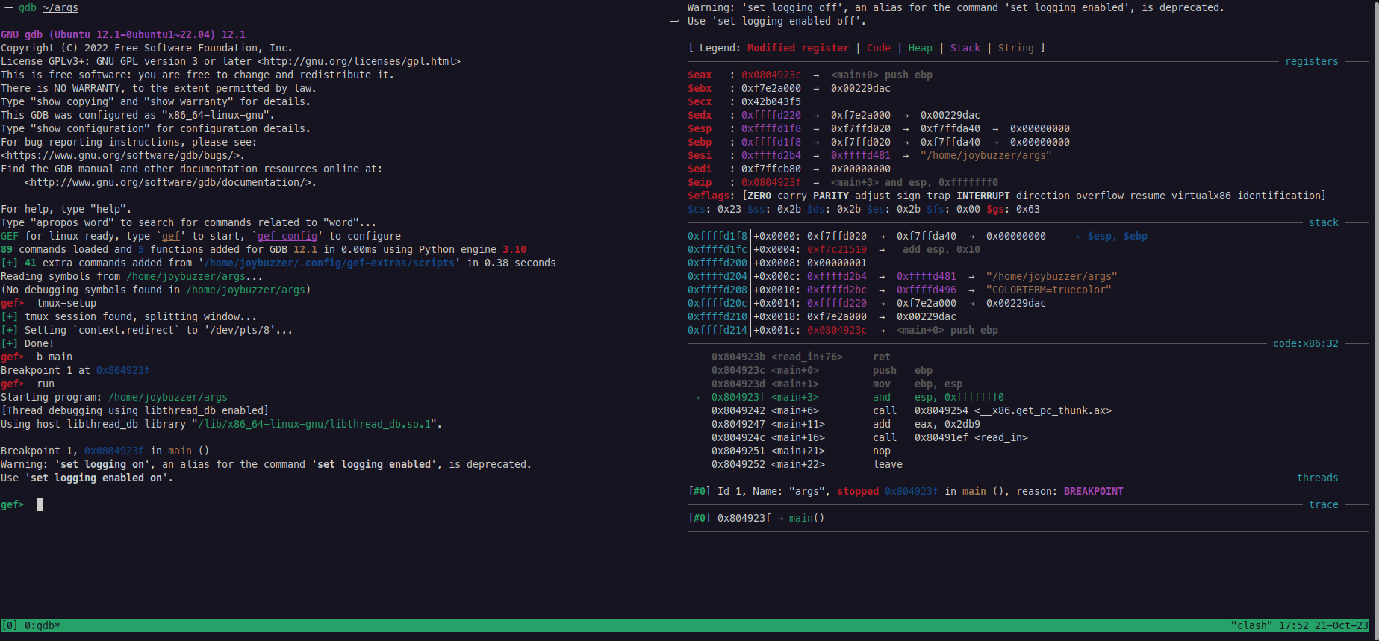Click the trace entry main()

tap(807, 518)
